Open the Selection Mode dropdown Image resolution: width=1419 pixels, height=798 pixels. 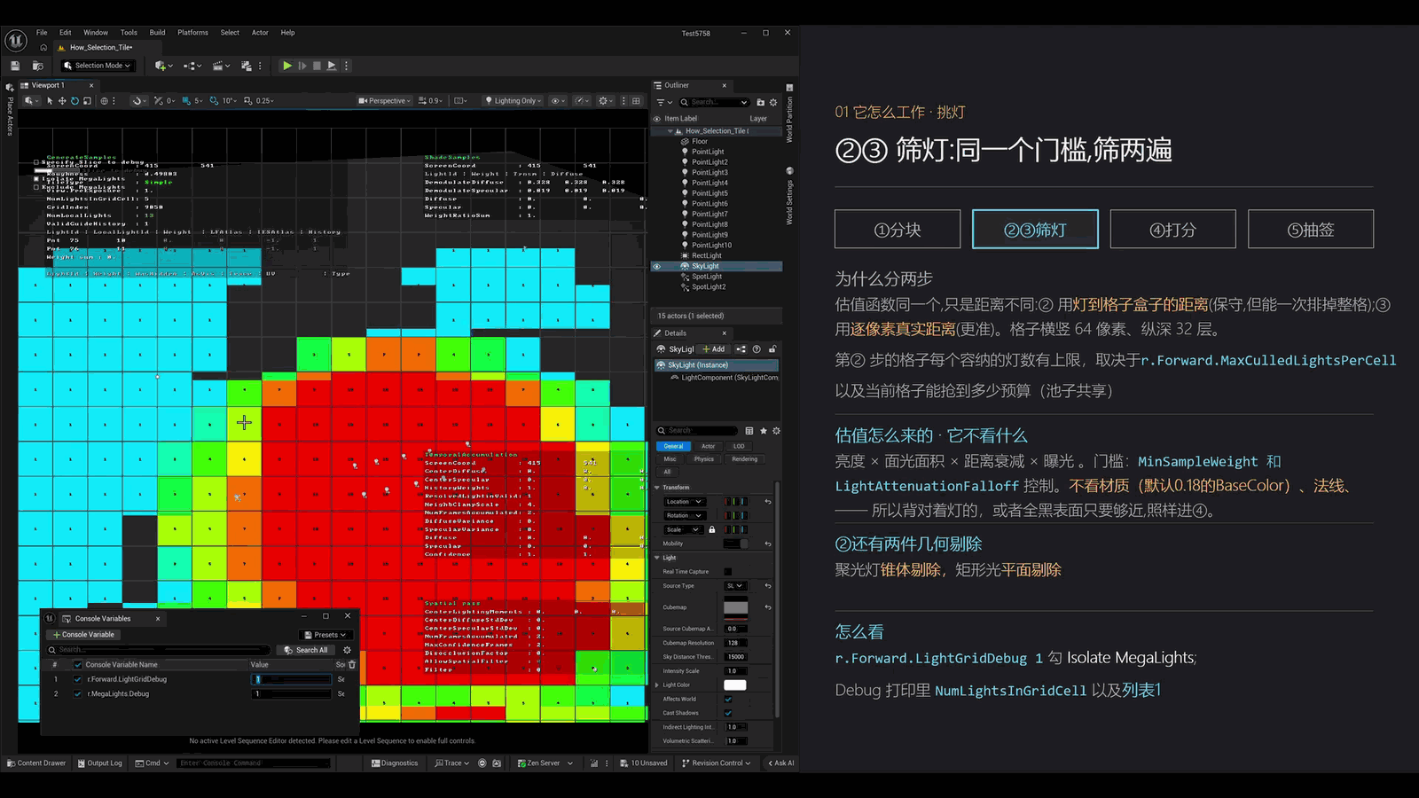[x=98, y=66]
